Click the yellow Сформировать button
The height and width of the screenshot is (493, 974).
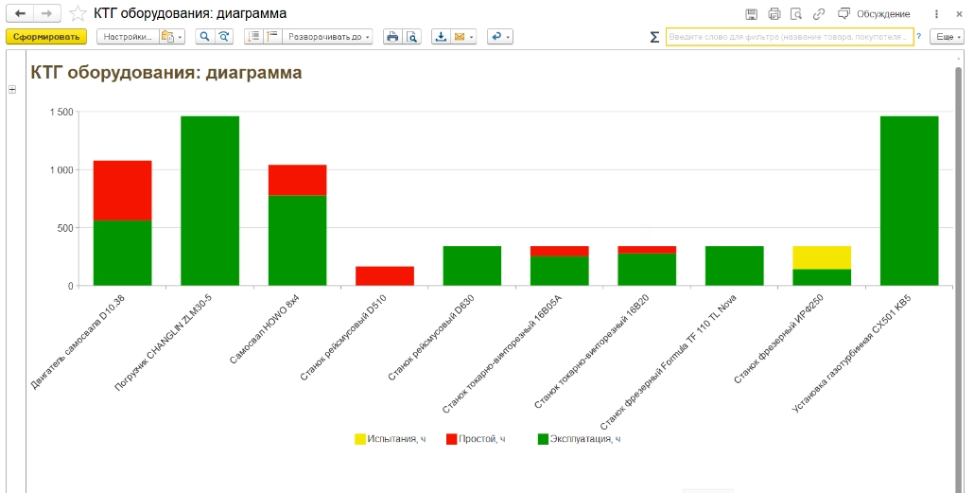click(x=46, y=37)
